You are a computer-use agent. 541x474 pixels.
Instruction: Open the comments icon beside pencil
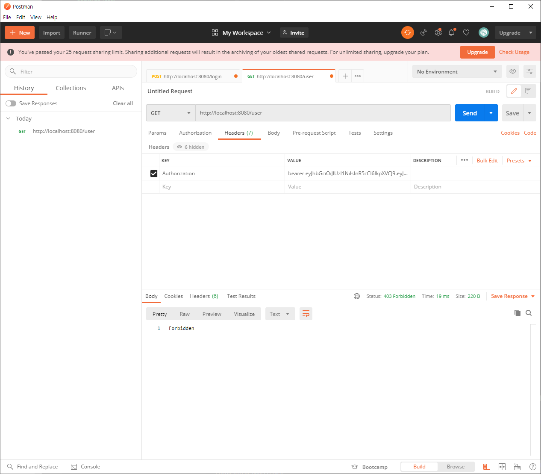click(x=528, y=91)
